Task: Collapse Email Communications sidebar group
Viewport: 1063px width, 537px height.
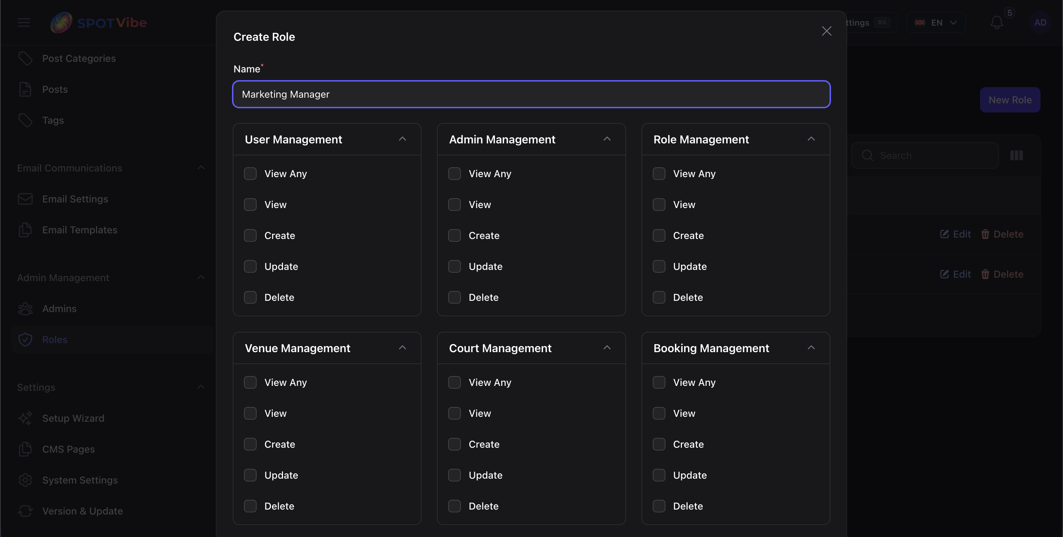Action: 201,168
